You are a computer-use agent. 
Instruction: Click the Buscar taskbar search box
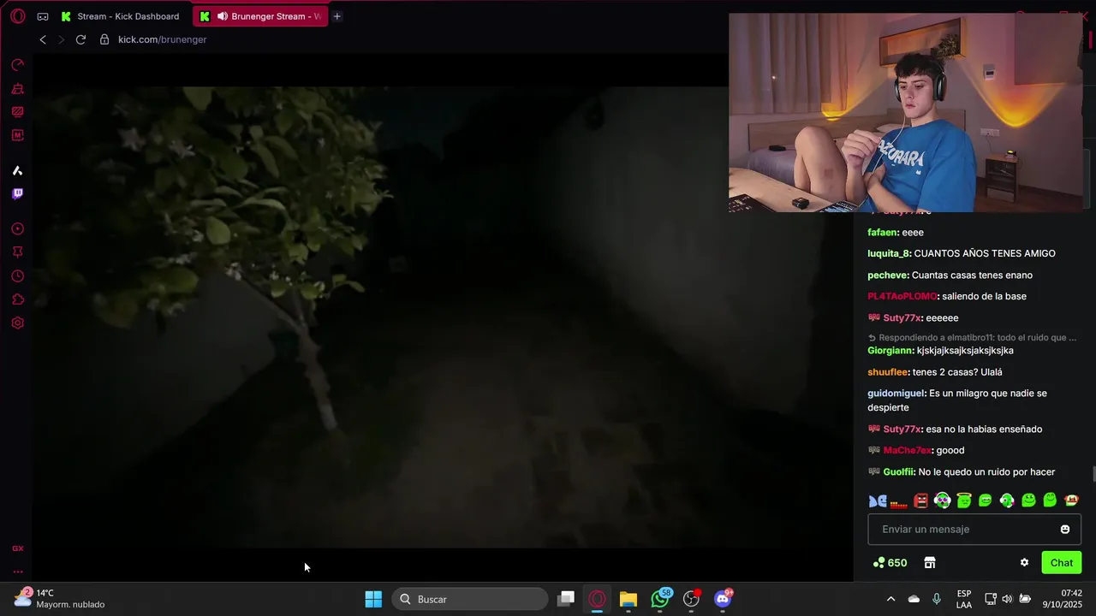click(470, 599)
